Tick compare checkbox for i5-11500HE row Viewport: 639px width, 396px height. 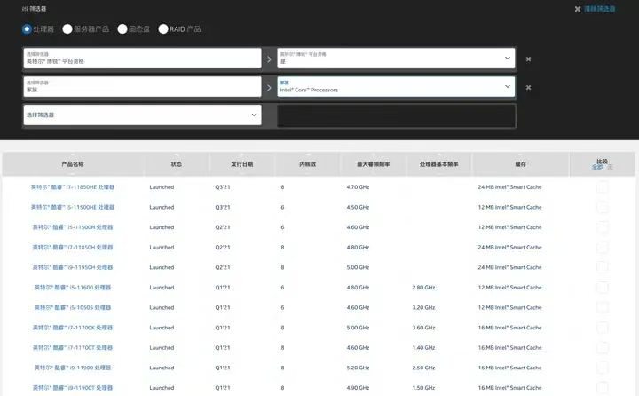(603, 207)
